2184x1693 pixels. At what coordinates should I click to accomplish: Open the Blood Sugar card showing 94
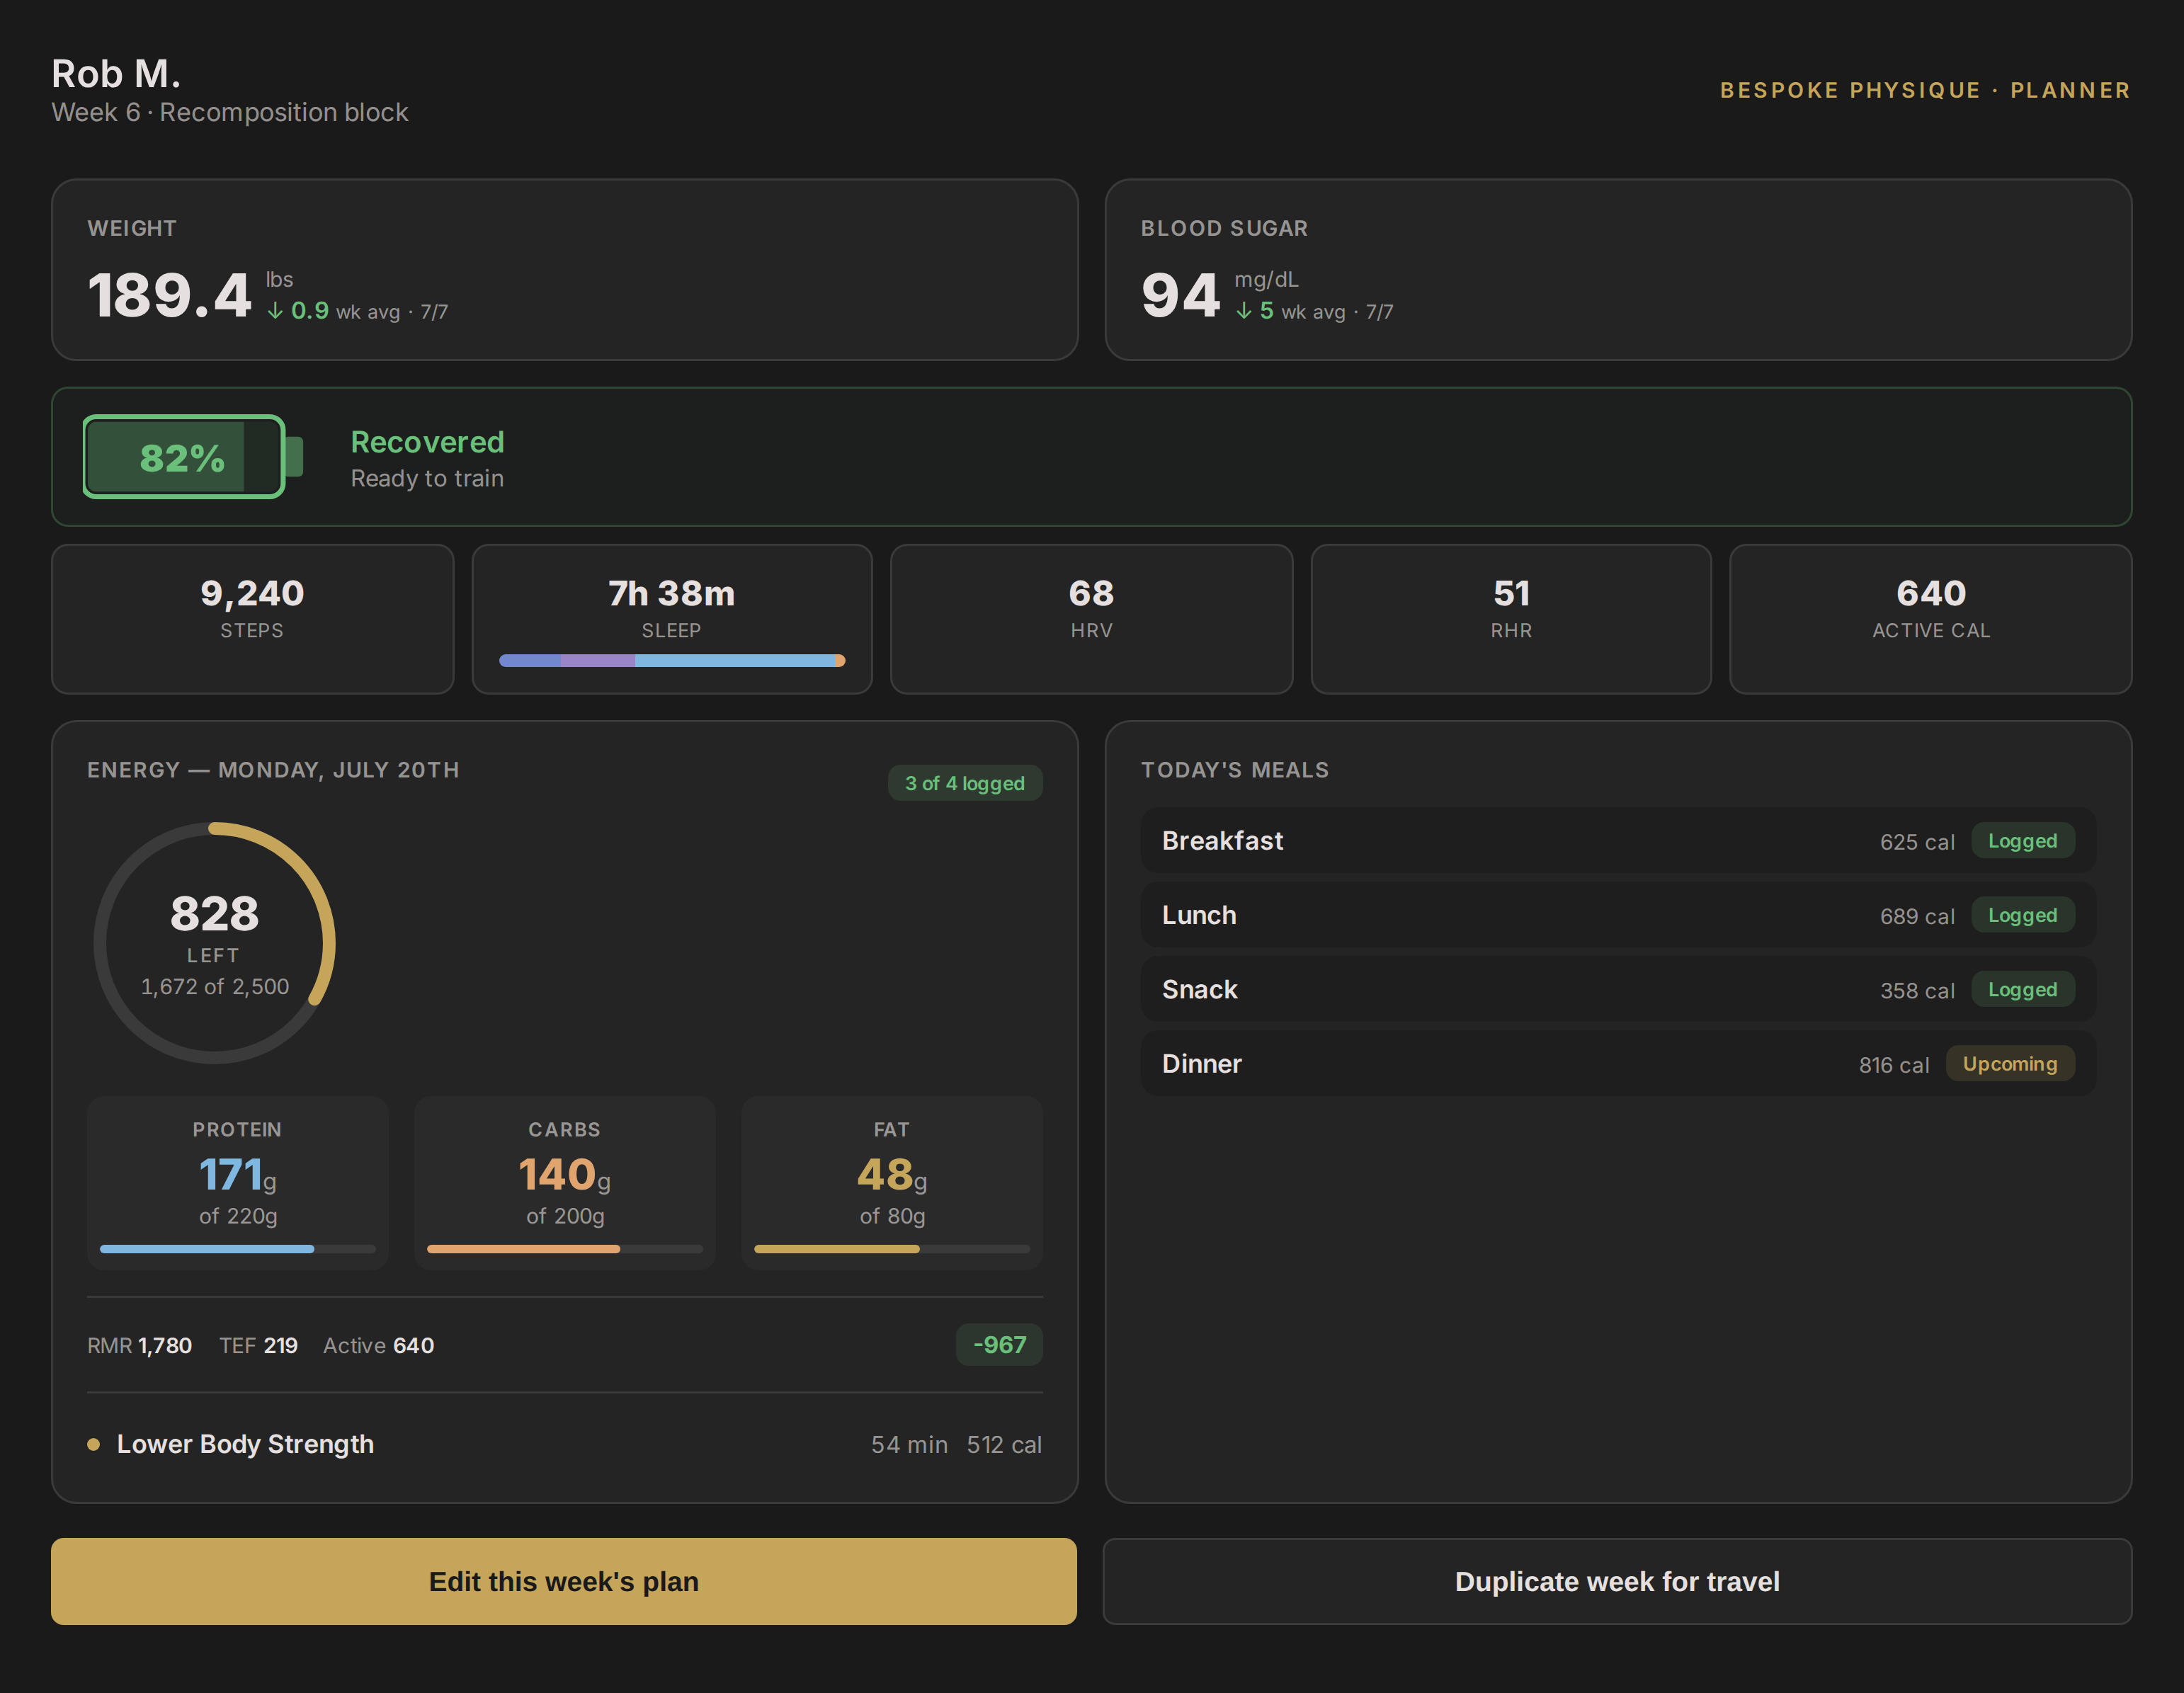pyautogui.click(x=1618, y=270)
